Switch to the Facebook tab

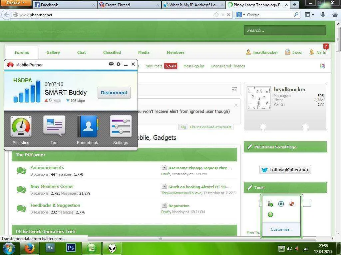[x=65, y=5]
